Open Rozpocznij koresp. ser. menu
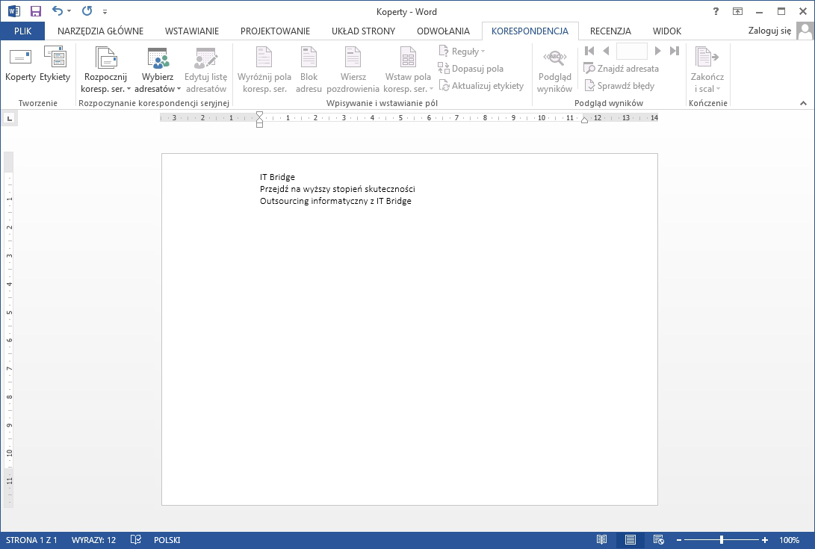 pos(105,70)
